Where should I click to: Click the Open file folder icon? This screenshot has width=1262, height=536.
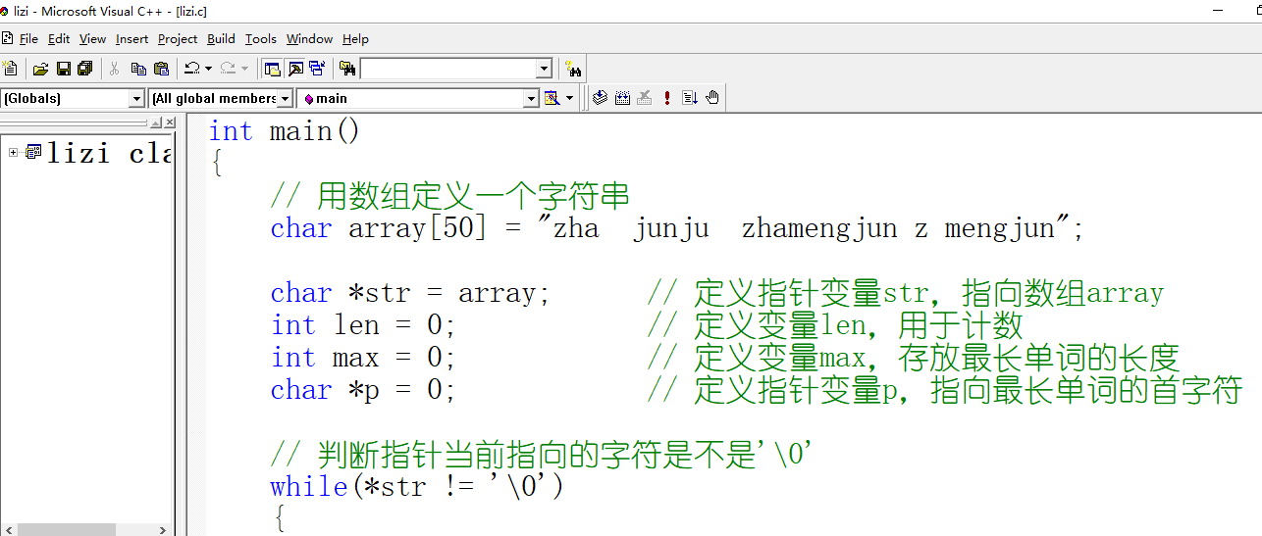pos(40,69)
